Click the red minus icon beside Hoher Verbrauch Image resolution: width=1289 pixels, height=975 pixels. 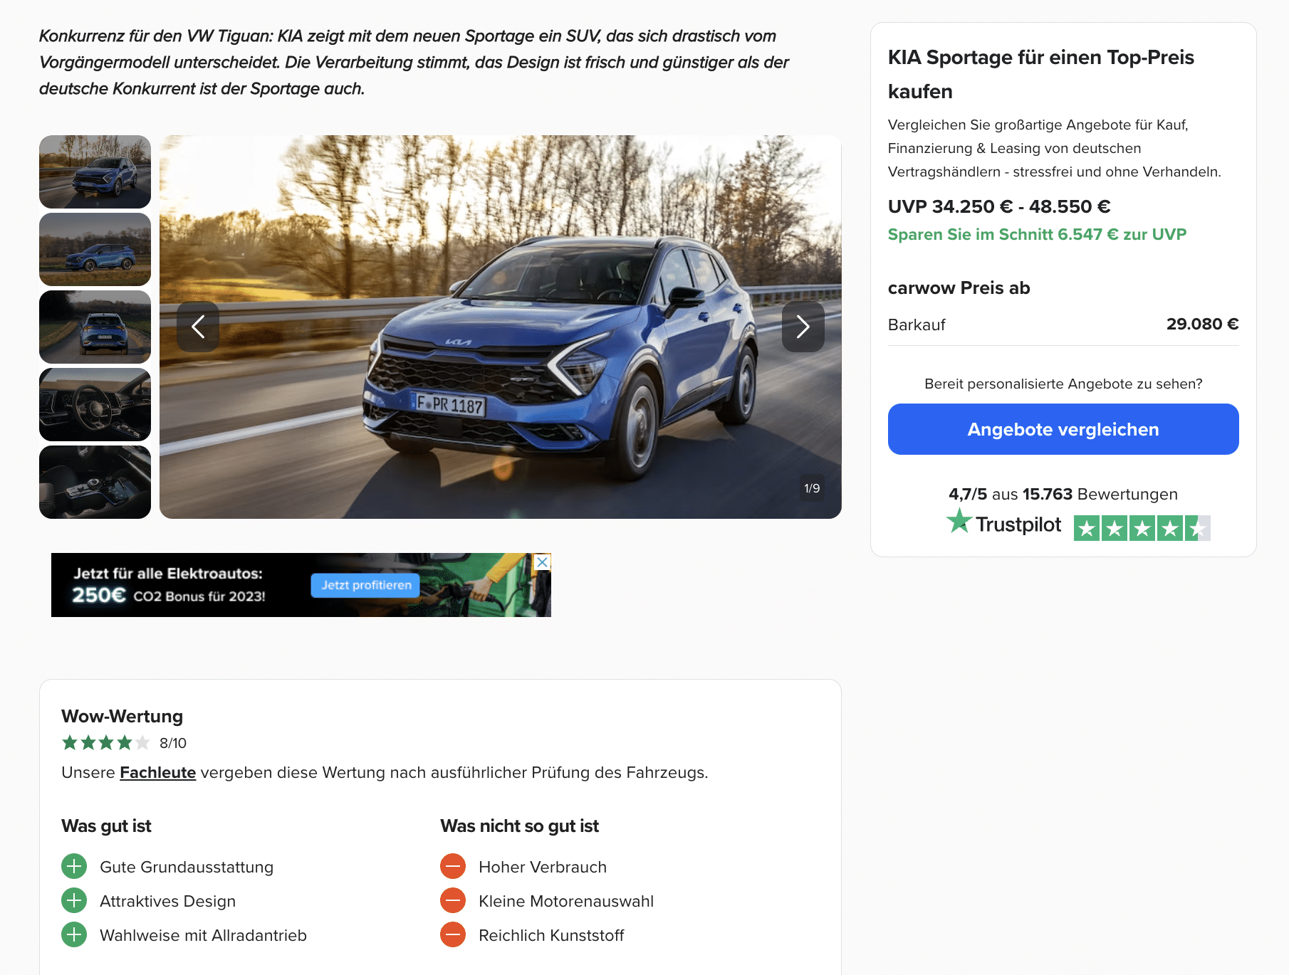click(453, 866)
